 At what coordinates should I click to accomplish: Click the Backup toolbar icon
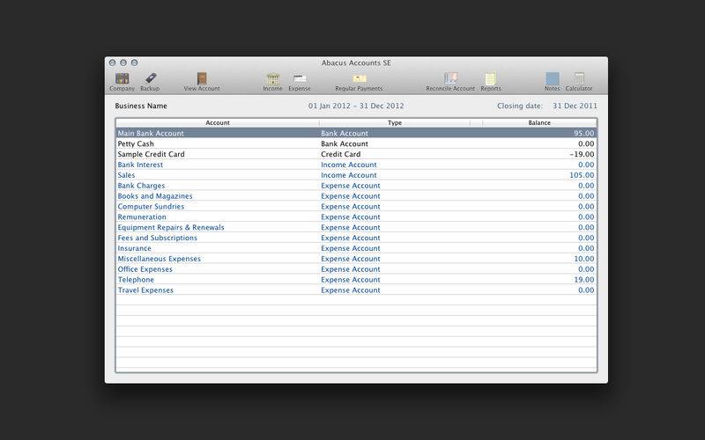coord(150,82)
